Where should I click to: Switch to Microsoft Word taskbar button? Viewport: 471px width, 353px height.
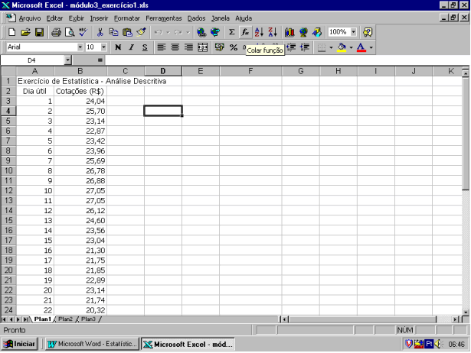click(93, 344)
